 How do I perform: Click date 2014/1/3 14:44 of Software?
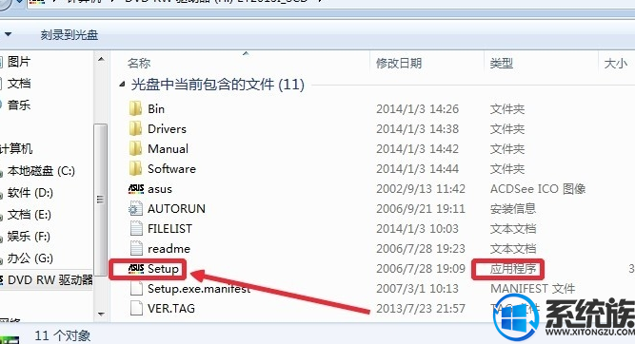point(417,168)
